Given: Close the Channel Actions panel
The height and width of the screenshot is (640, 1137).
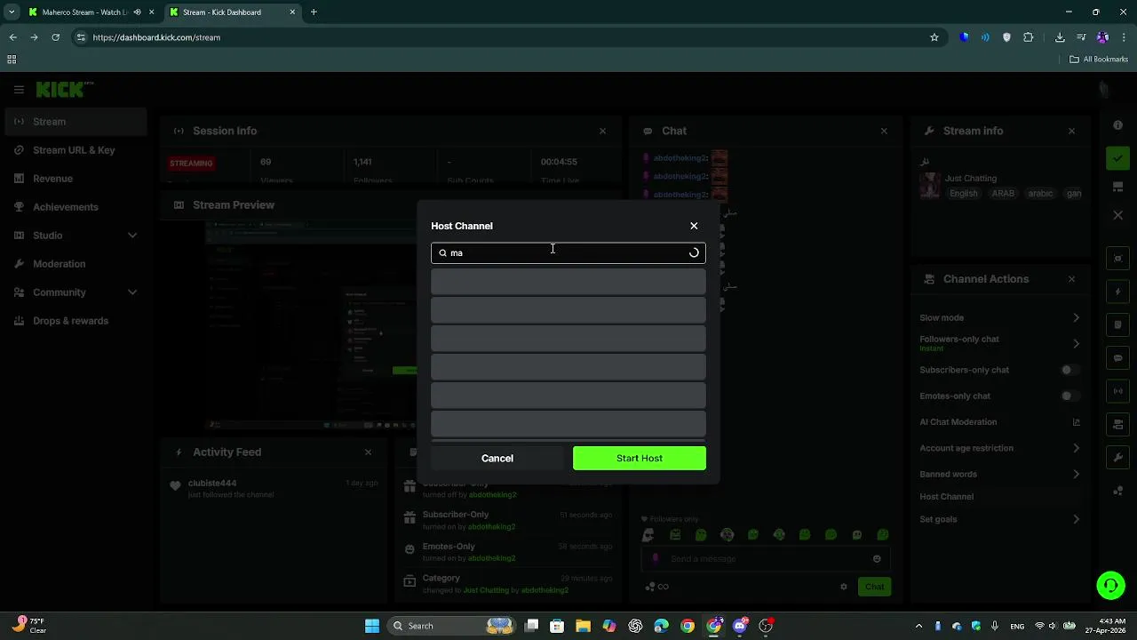Looking at the screenshot, I should coord(1071,279).
